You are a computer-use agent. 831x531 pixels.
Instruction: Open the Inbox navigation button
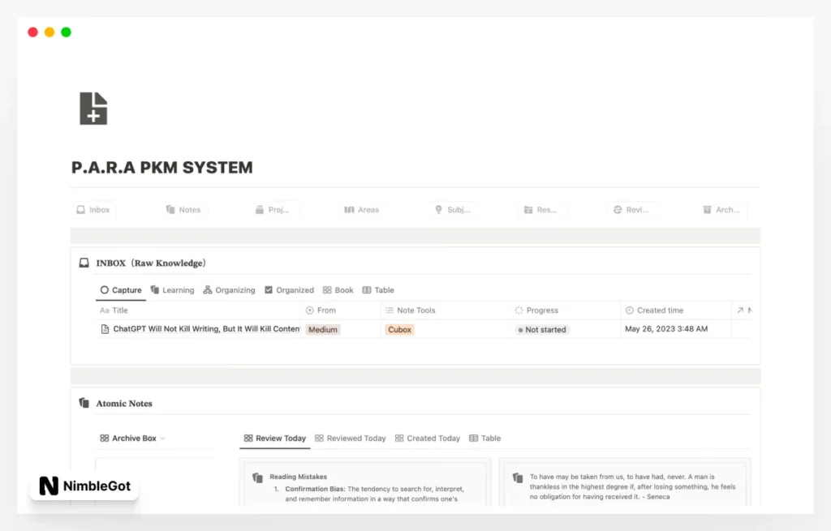[x=93, y=210]
